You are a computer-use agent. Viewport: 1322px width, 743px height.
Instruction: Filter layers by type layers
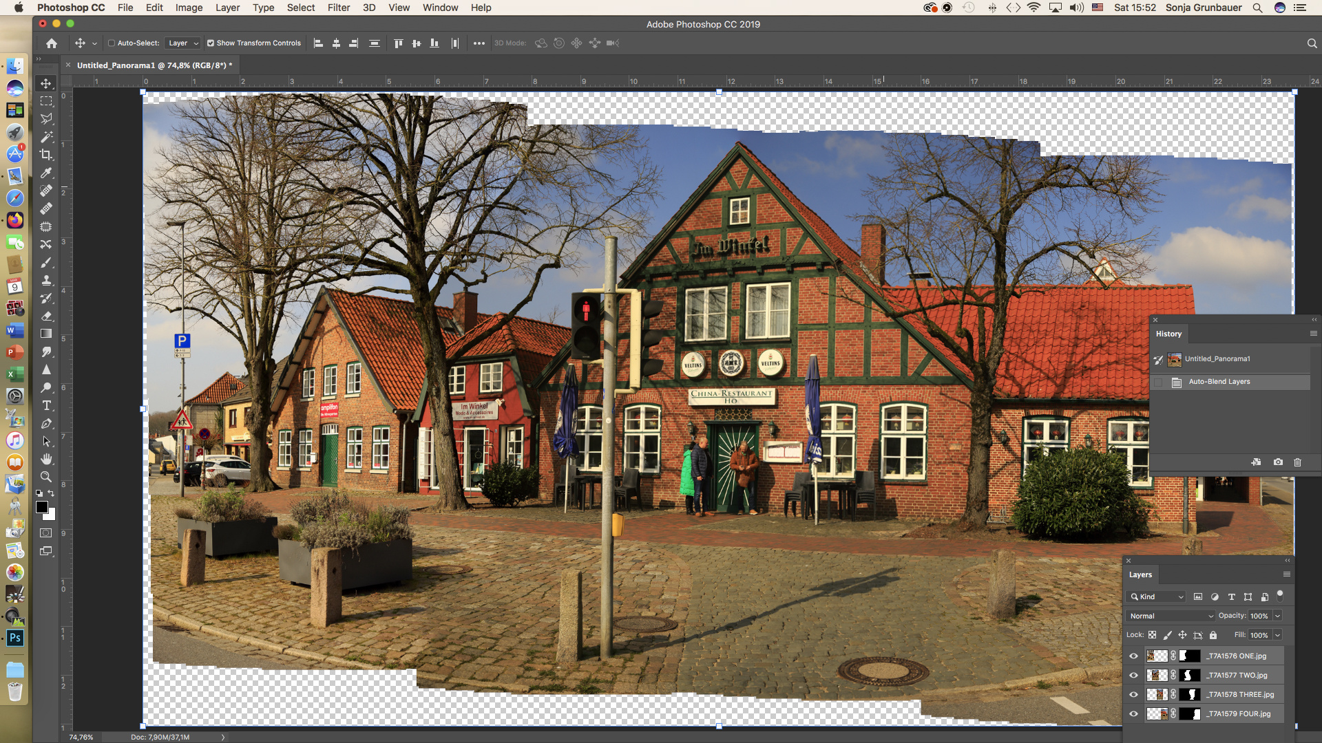pyautogui.click(x=1231, y=596)
